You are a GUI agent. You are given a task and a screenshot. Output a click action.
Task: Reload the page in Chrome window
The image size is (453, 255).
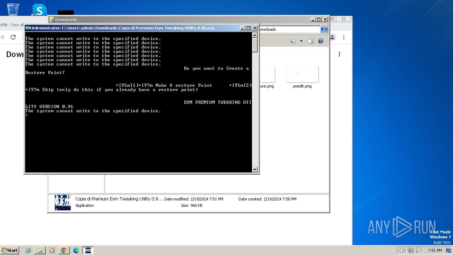coord(13,37)
